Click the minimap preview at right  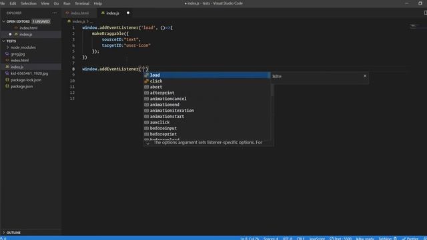coord(414,26)
